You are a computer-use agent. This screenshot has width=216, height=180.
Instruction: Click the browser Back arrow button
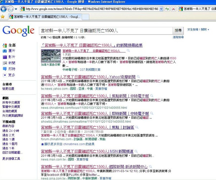pos(4,9)
